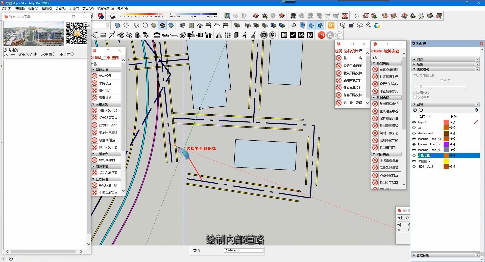The image size is (485, 262).
Task: Switch to the Top view icon
Action: point(191,25)
